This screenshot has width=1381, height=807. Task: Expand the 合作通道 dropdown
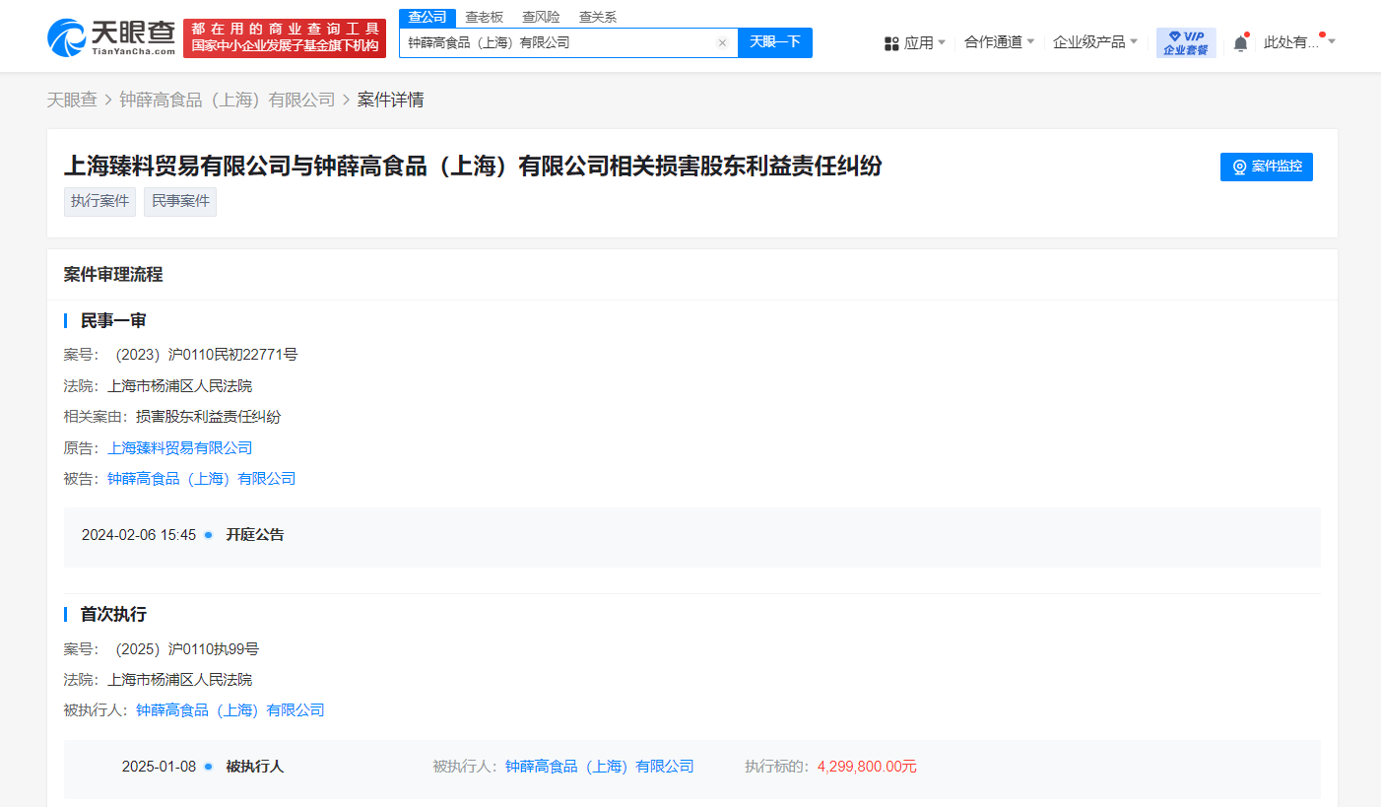999,42
